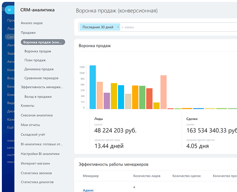
Task: Select 'Воронка продаж (кон...' menu item
Action: [x=43, y=42]
